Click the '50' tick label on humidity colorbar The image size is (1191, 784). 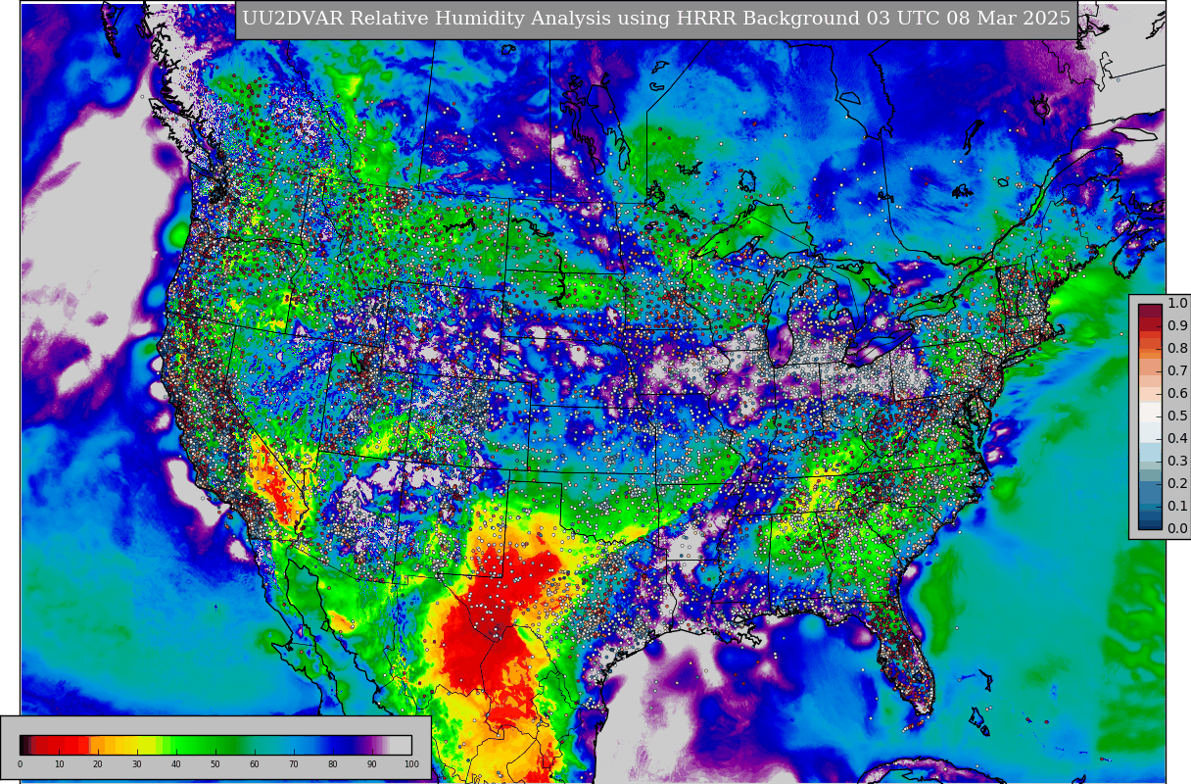click(215, 764)
